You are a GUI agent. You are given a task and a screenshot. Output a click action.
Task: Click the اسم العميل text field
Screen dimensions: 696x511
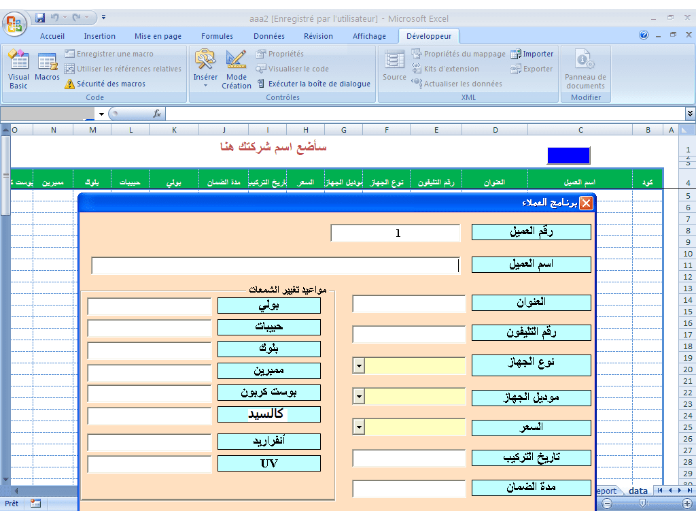coord(275,265)
